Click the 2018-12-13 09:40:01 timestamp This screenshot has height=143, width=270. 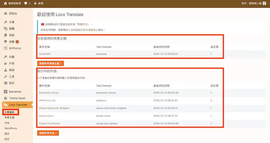166,54
